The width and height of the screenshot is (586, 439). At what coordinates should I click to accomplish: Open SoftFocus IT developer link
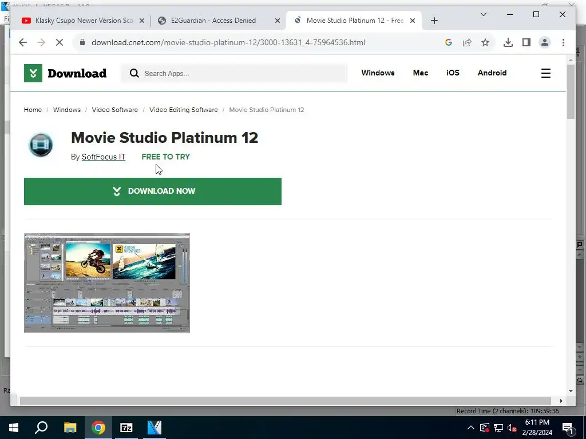click(x=104, y=157)
